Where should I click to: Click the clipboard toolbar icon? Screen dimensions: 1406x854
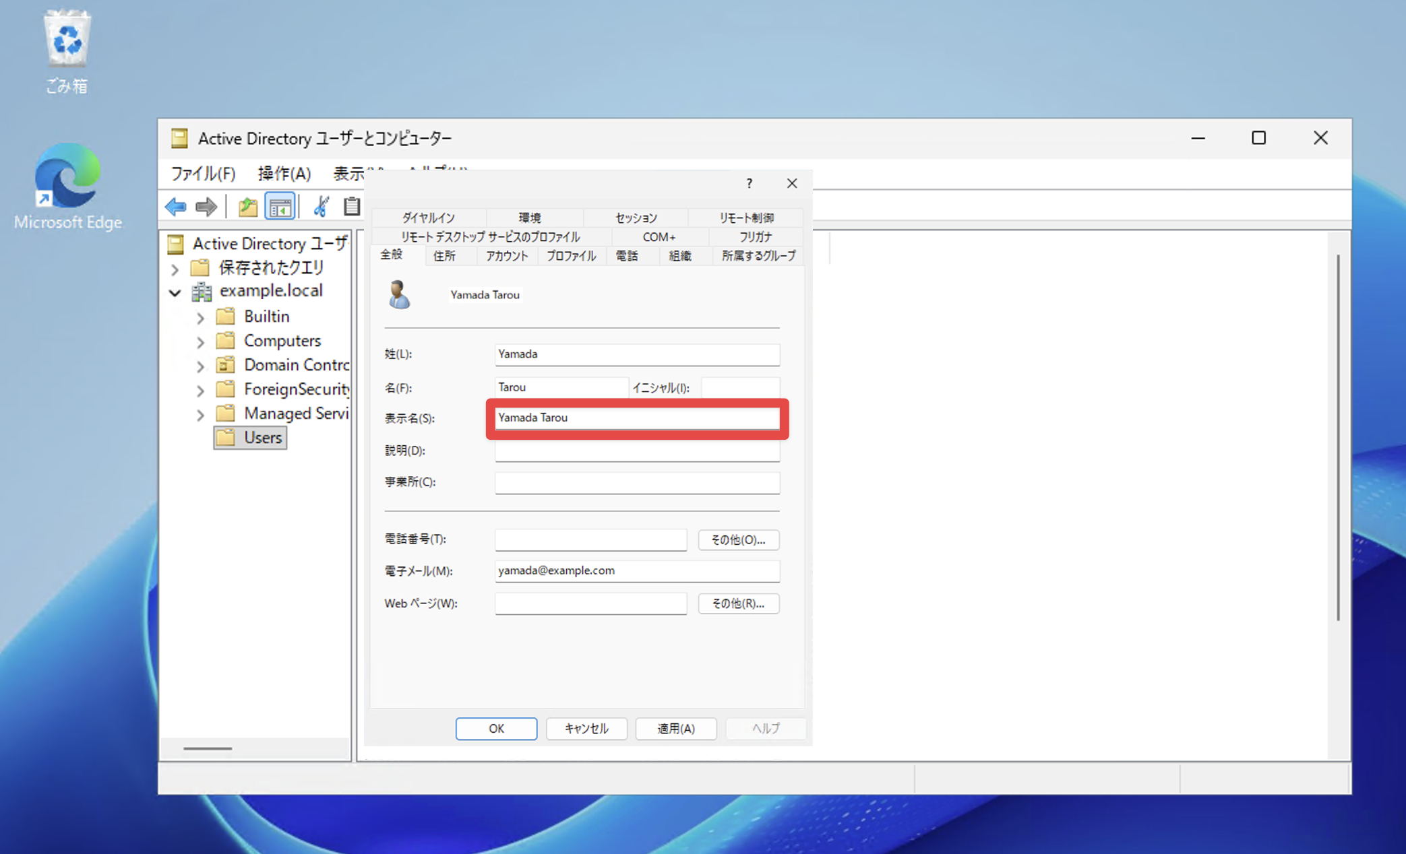(351, 207)
